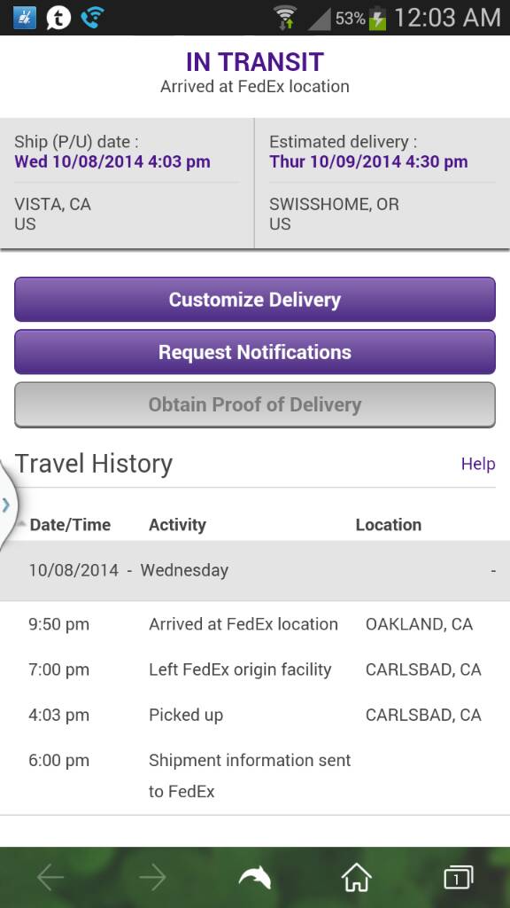The height and width of the screenshot is (908, 510).
Task: Click Obtain Proof of Delivery button
Action: pos(255,404)
